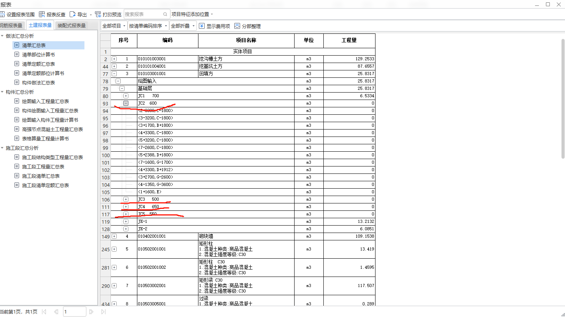Click the 设置报表范围 toolbar icon

click(x=2, y=14)
